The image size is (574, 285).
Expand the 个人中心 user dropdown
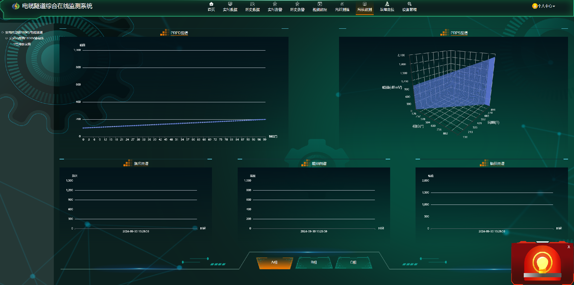[544, 6]
